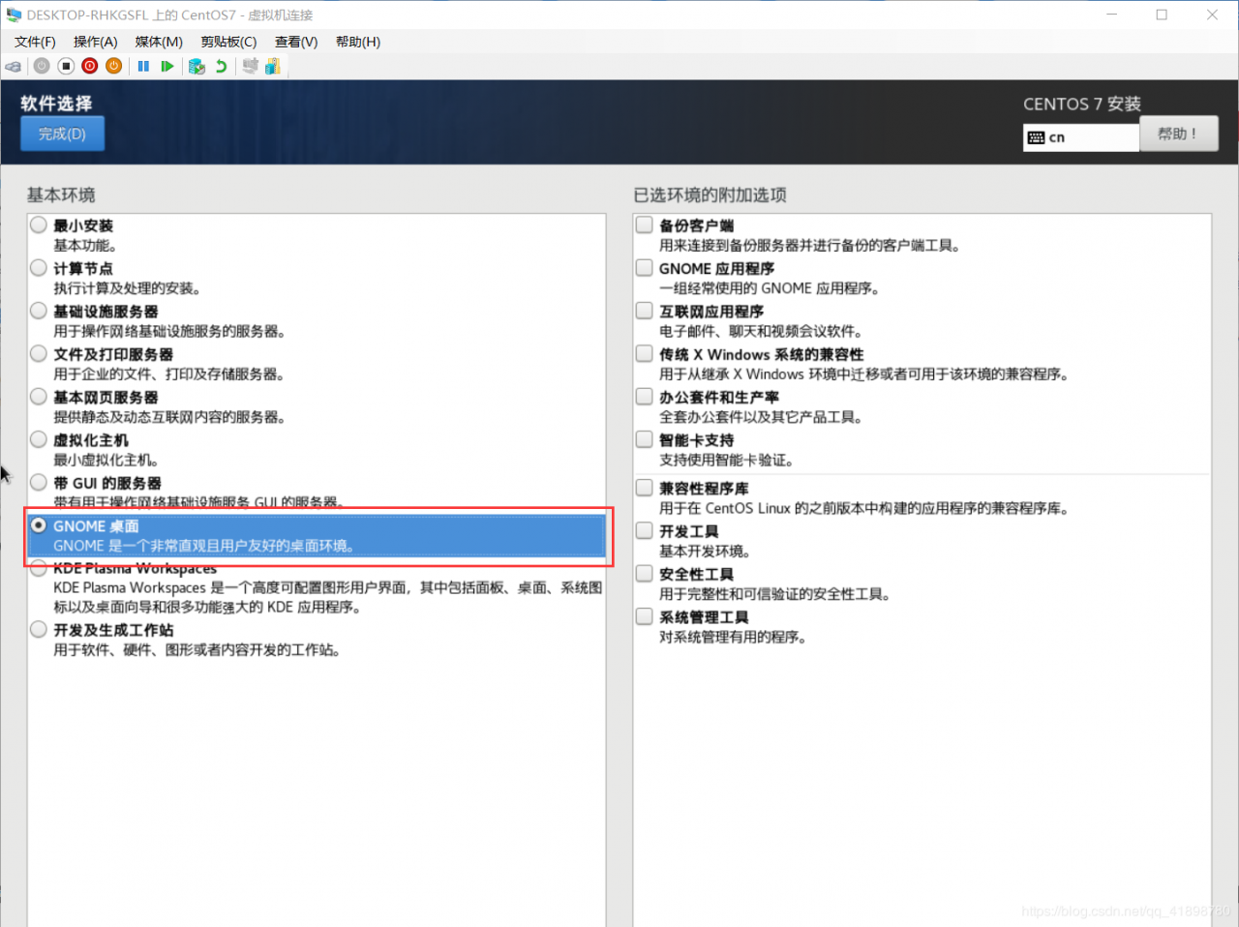1239x927 pixels.
Task: Enable 系统管理工具 checkbox
Action: [x=645, y=615]
